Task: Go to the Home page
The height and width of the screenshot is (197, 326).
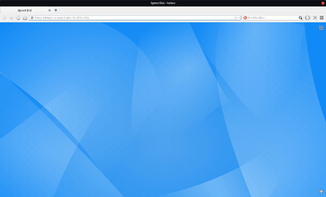Action: tap(25, 18)
